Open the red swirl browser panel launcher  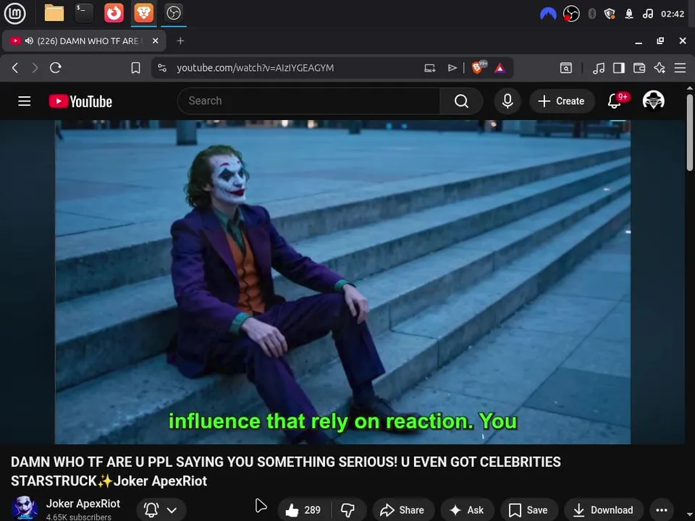[114, 13]
